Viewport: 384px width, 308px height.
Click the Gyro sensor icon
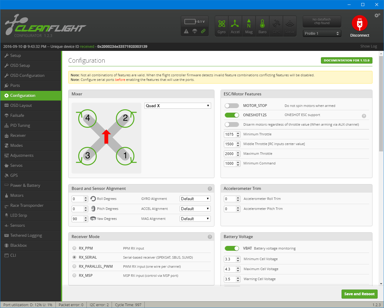point(222,26)
